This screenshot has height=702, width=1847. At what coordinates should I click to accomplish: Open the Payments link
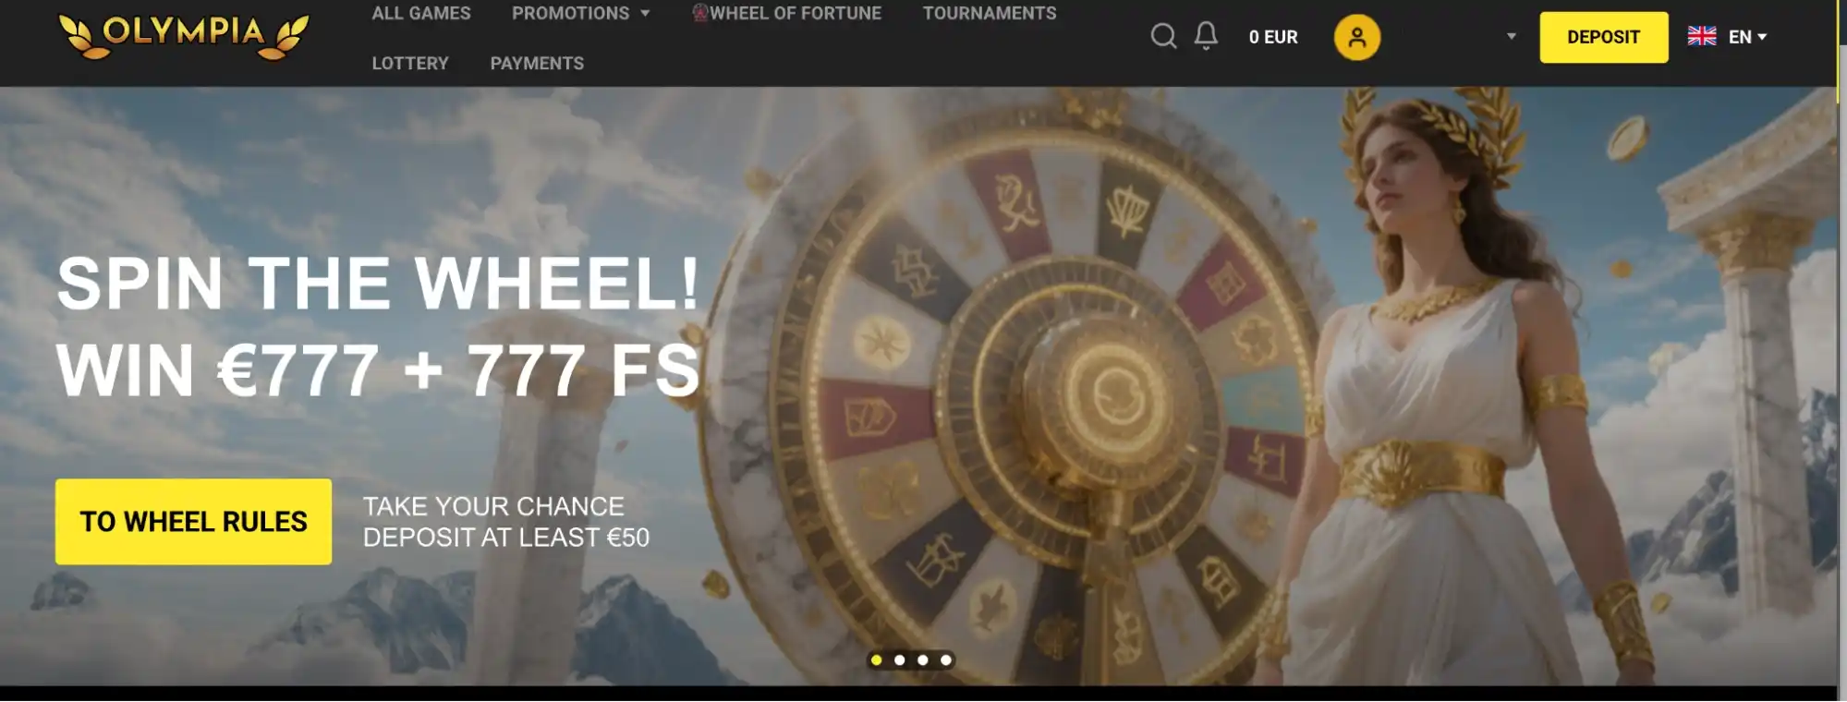coord(537,63)
